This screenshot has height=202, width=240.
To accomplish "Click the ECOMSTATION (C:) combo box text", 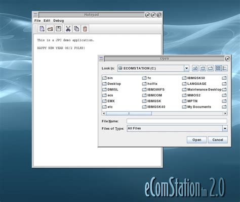I will coord(140,68).
